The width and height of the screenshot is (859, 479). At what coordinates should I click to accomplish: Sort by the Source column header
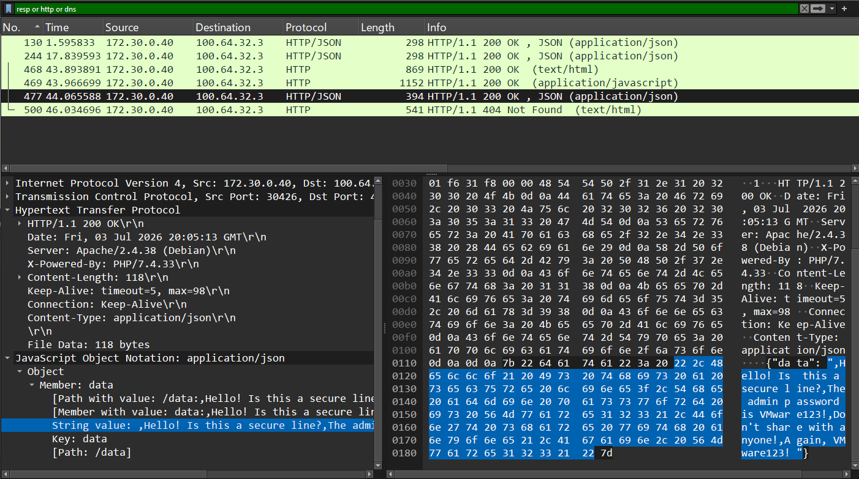coord(148,28)
